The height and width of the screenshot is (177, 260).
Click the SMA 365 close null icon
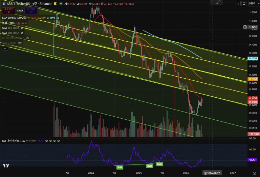pyautogui.click(x=22, y=28)
